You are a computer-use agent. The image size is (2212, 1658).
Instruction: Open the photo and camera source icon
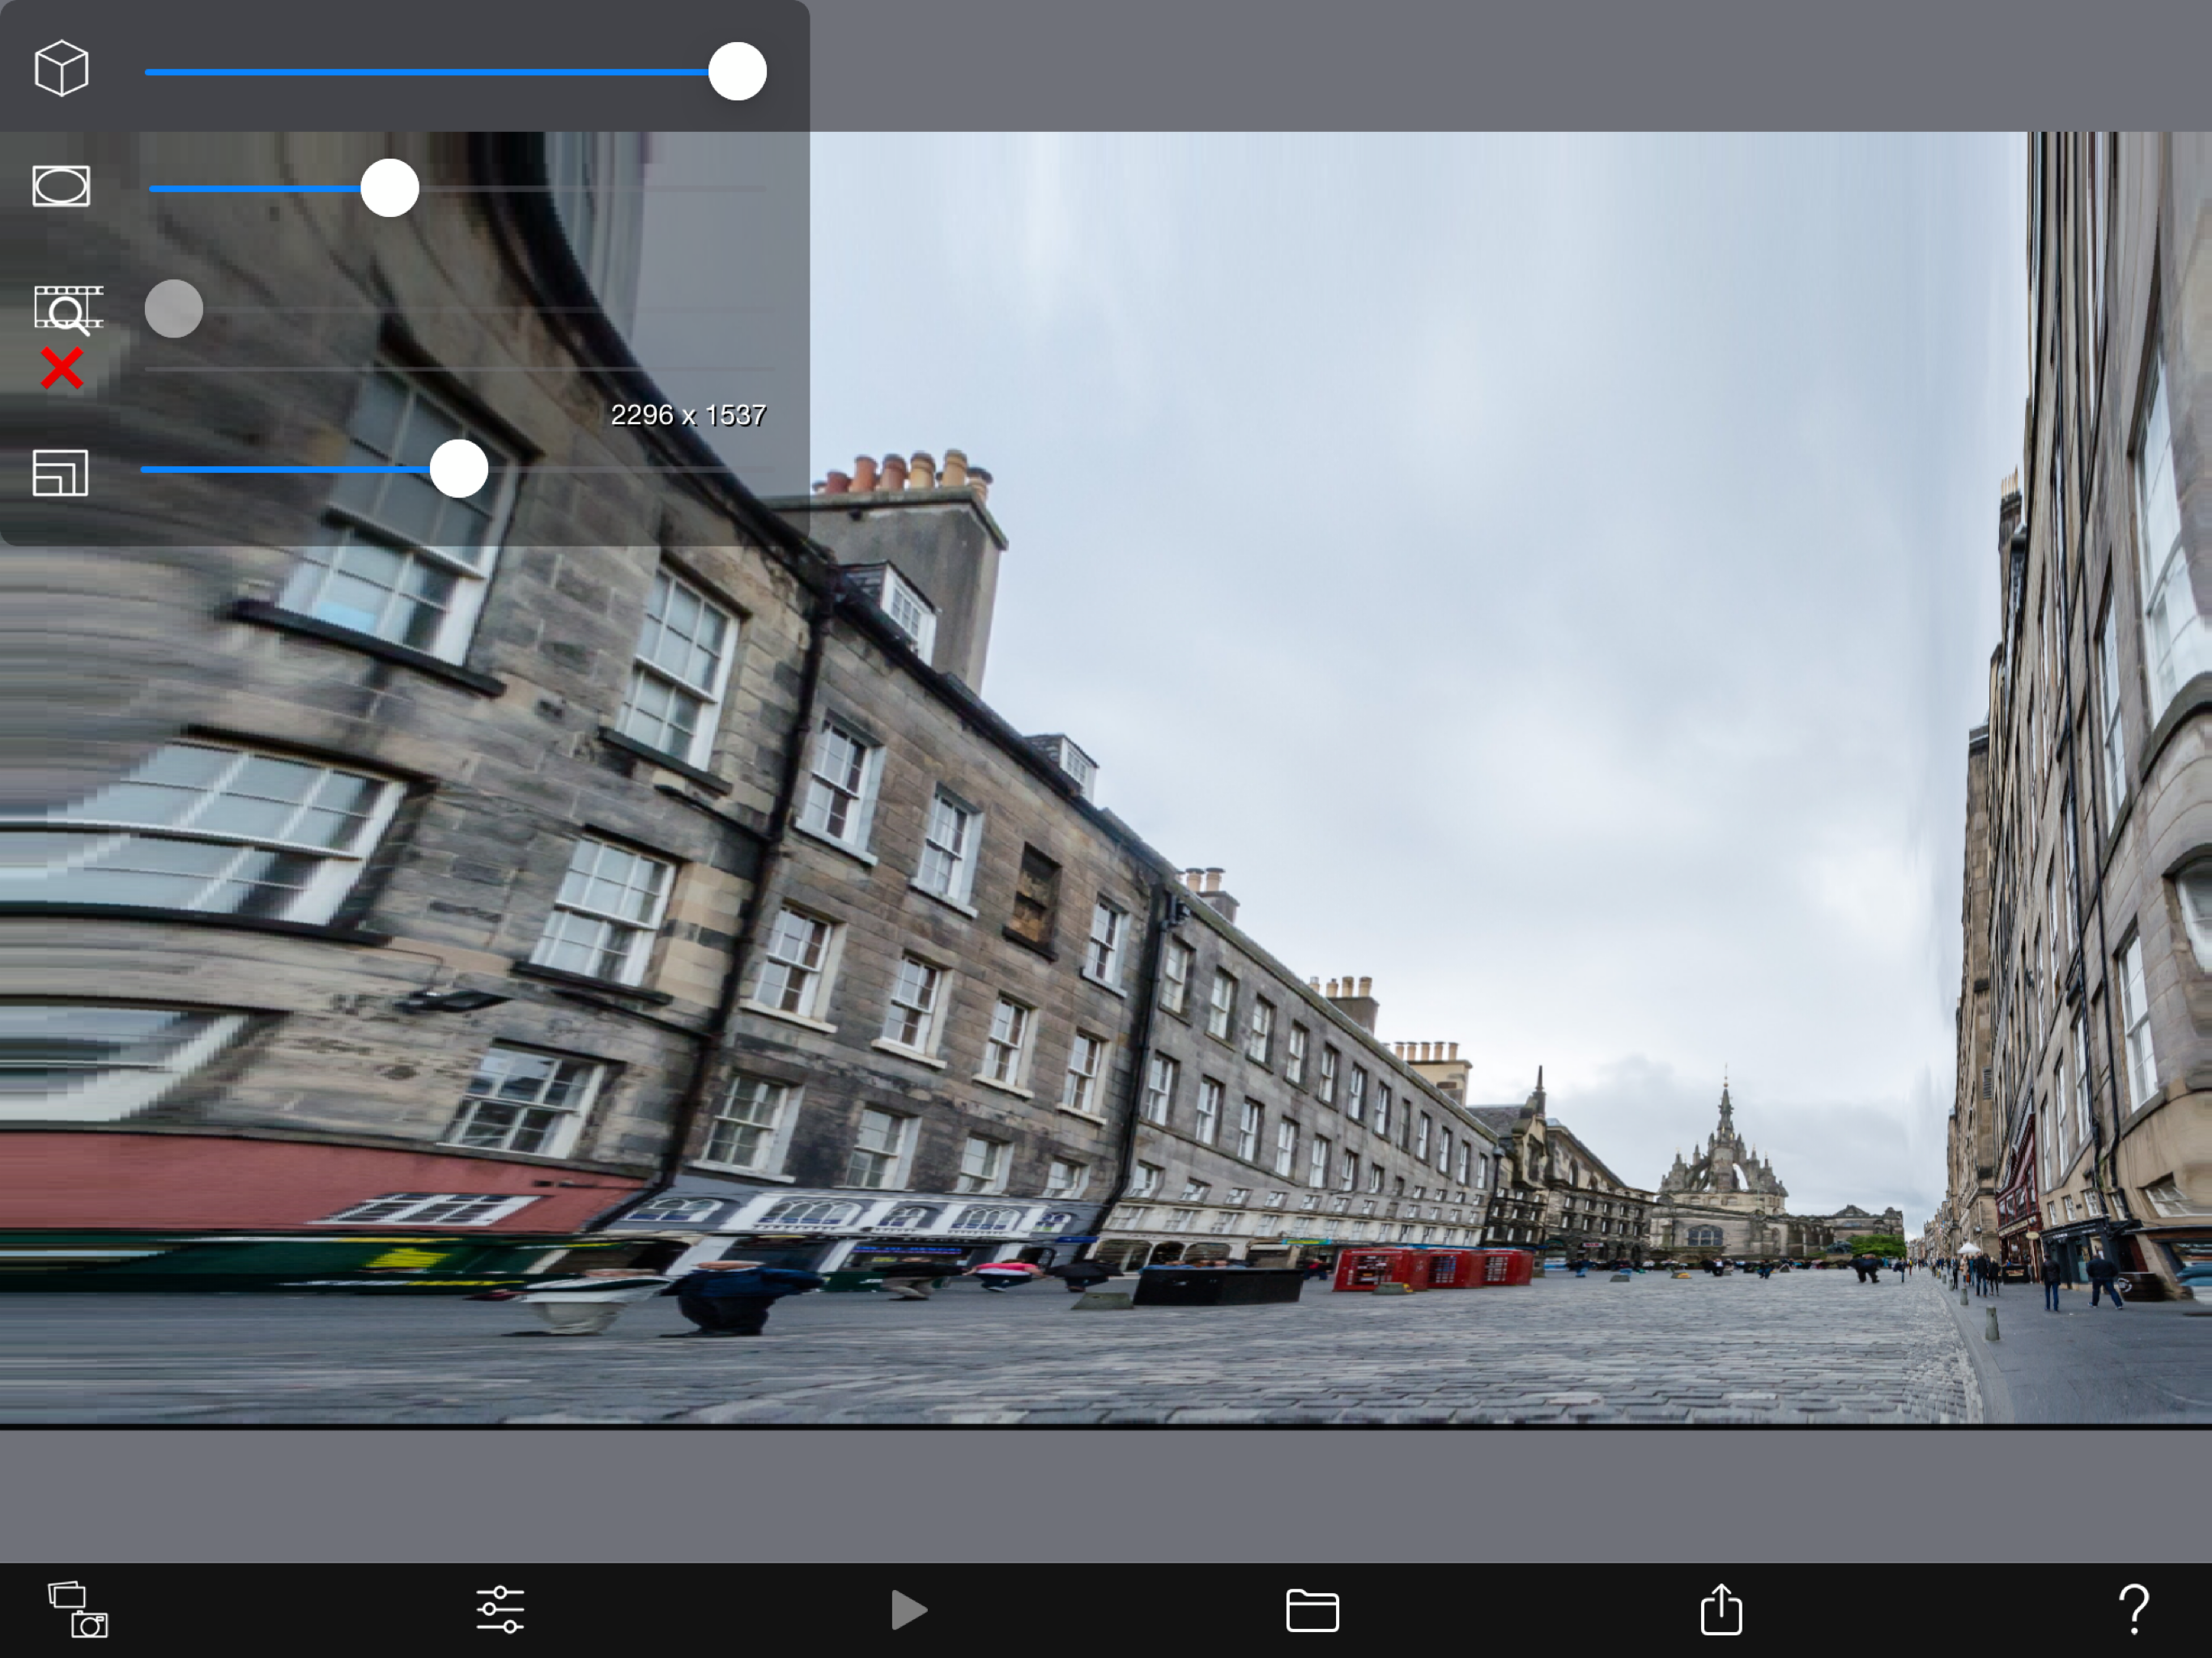pos(78,1609)
